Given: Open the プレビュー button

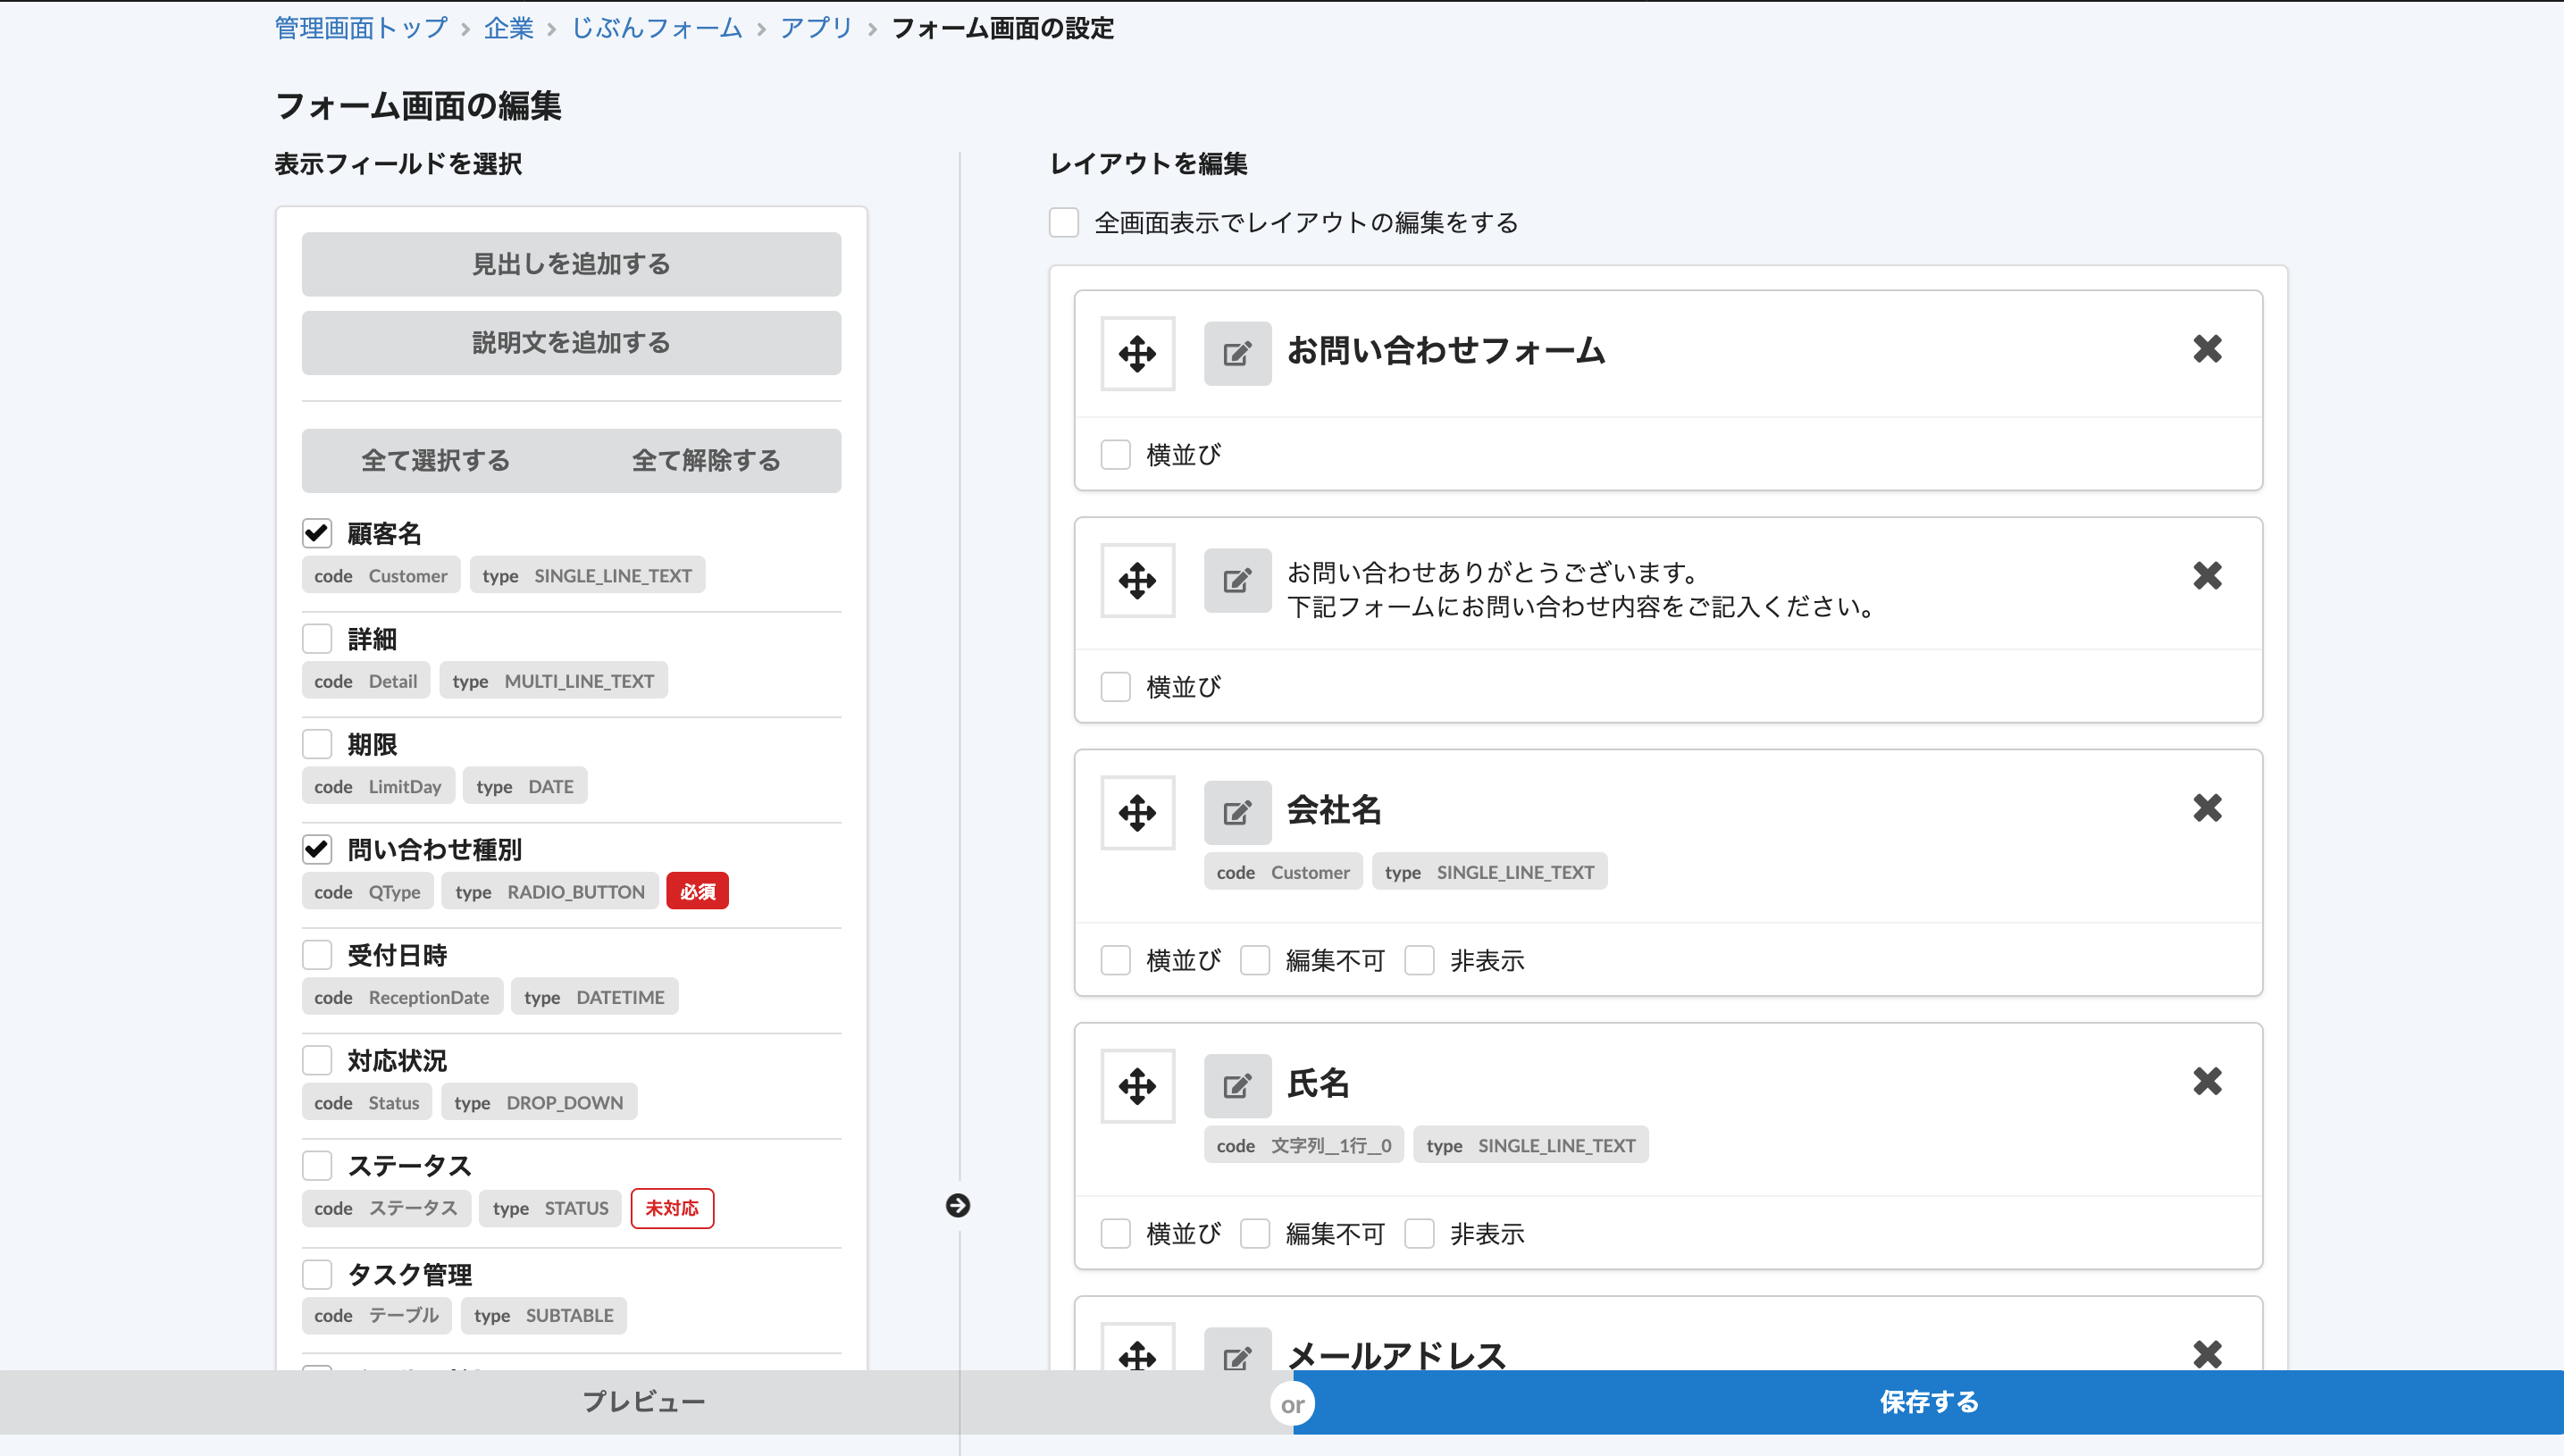Looking at the screenshot, I should coord(644,1402).
